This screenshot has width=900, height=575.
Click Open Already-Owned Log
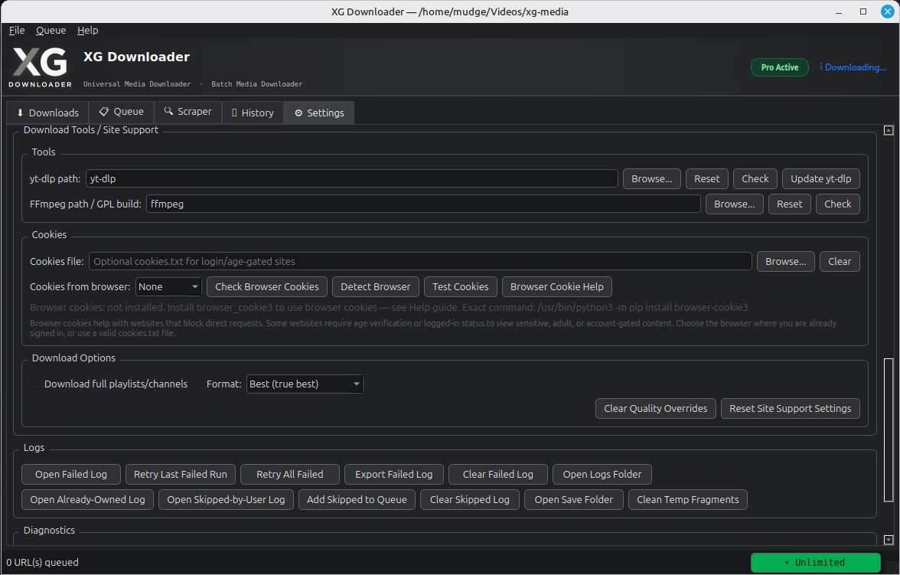[87, 500]
